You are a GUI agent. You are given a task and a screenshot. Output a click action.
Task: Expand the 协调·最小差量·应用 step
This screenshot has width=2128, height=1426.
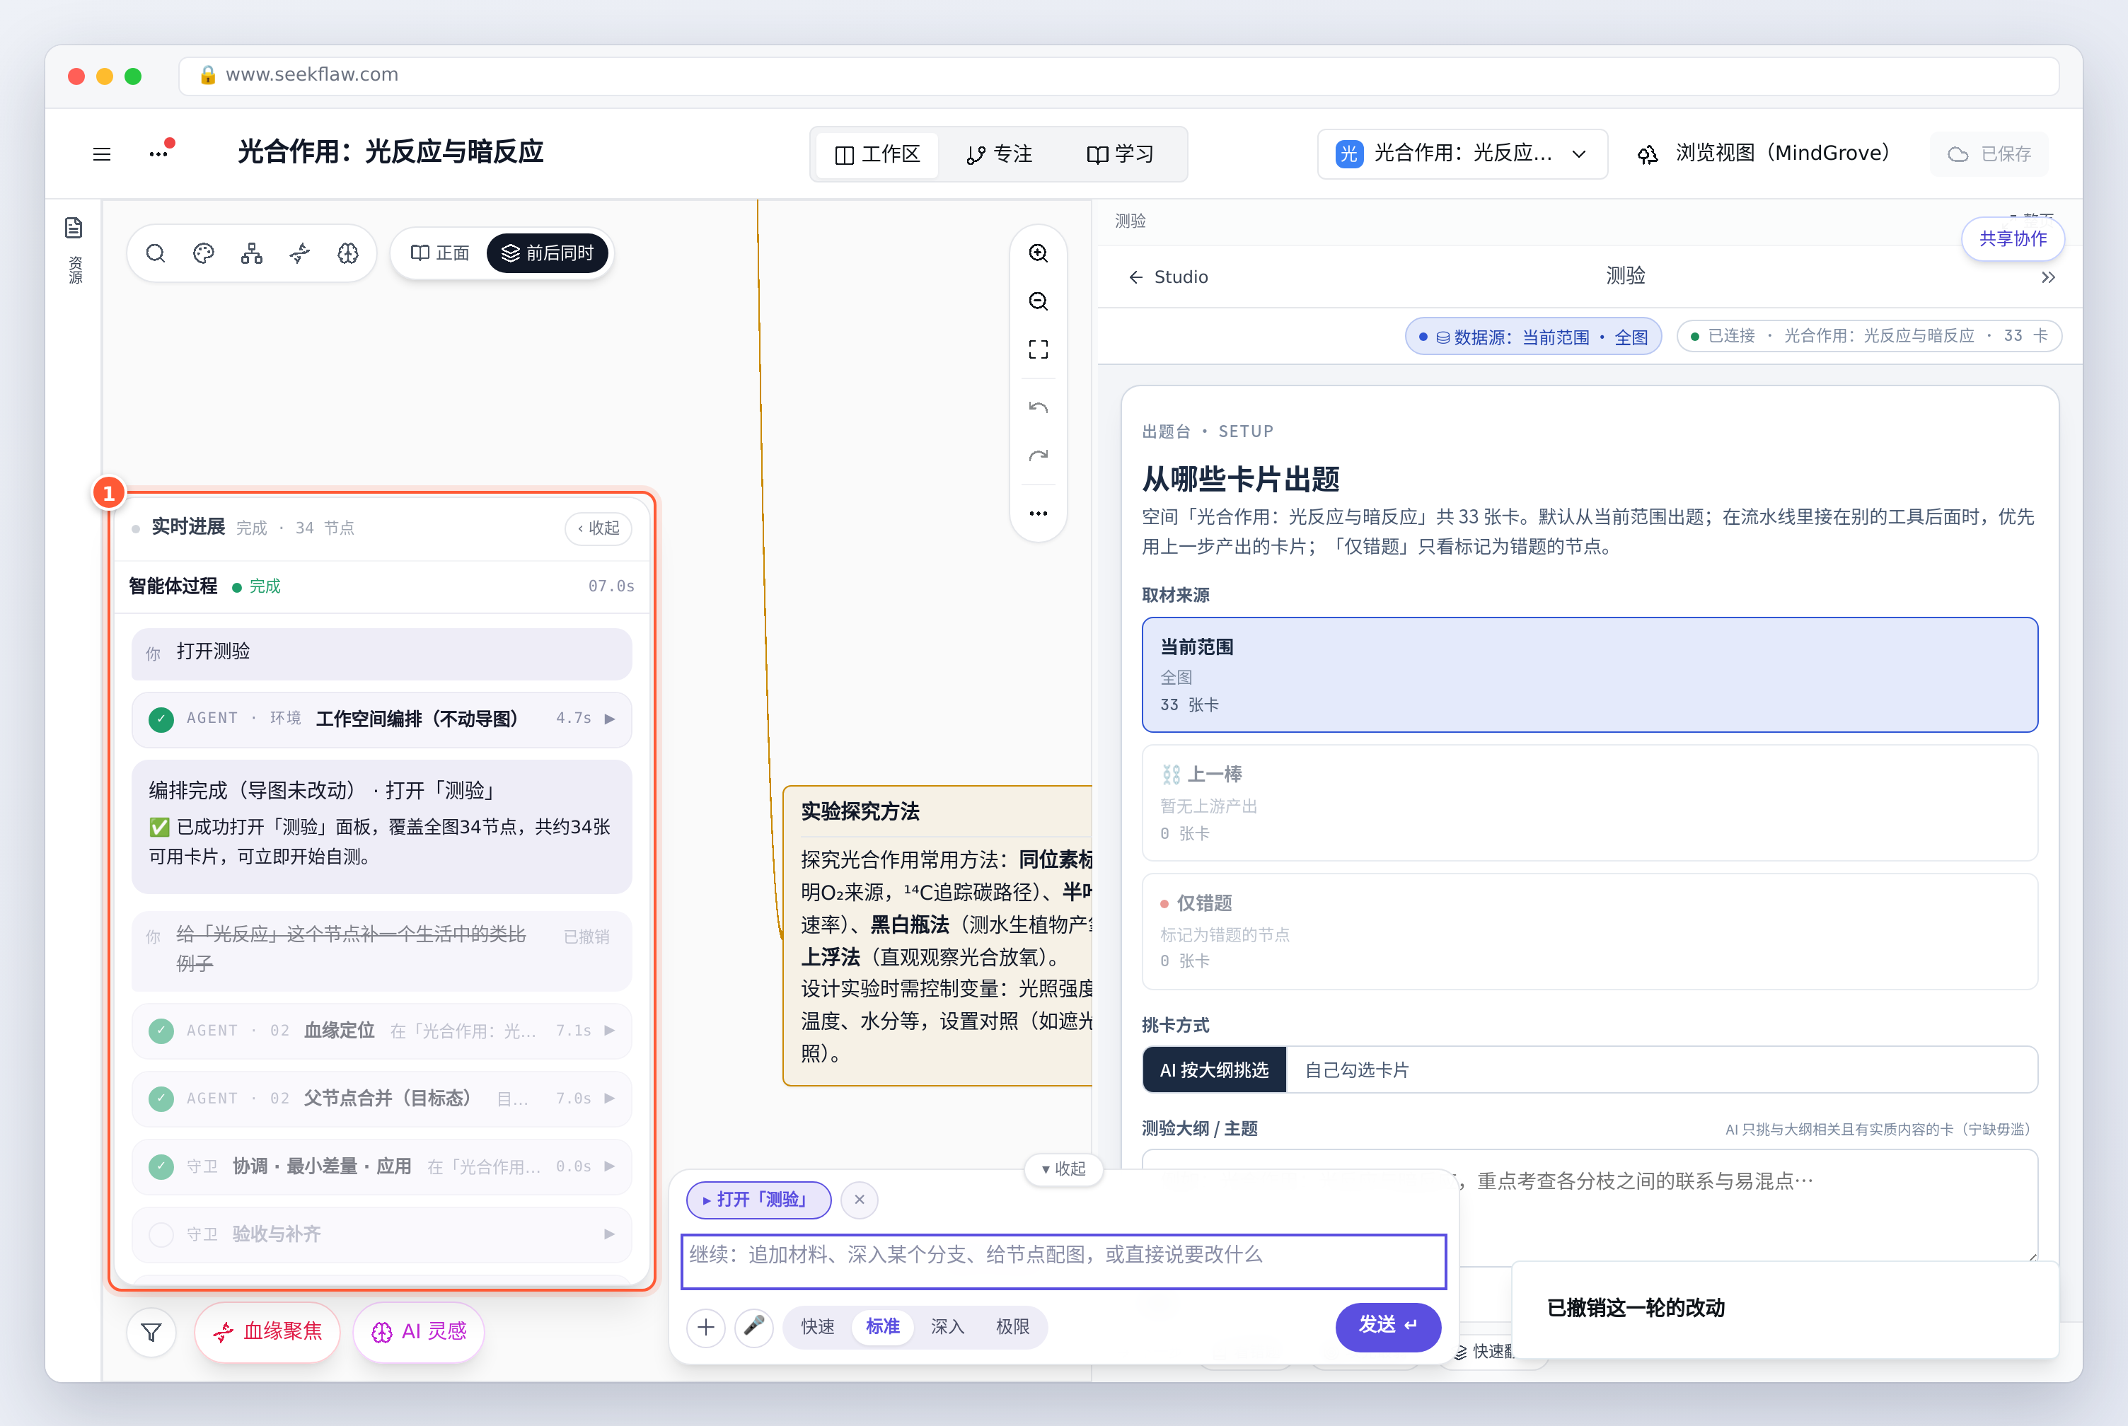tap(382, 1166)
